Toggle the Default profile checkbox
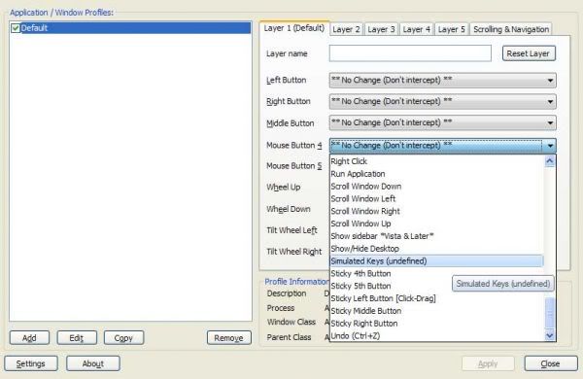This screenshot has height=379, width=583. [16, 28]
